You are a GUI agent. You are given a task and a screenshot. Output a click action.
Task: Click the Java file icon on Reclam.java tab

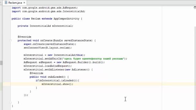(6, 2)
